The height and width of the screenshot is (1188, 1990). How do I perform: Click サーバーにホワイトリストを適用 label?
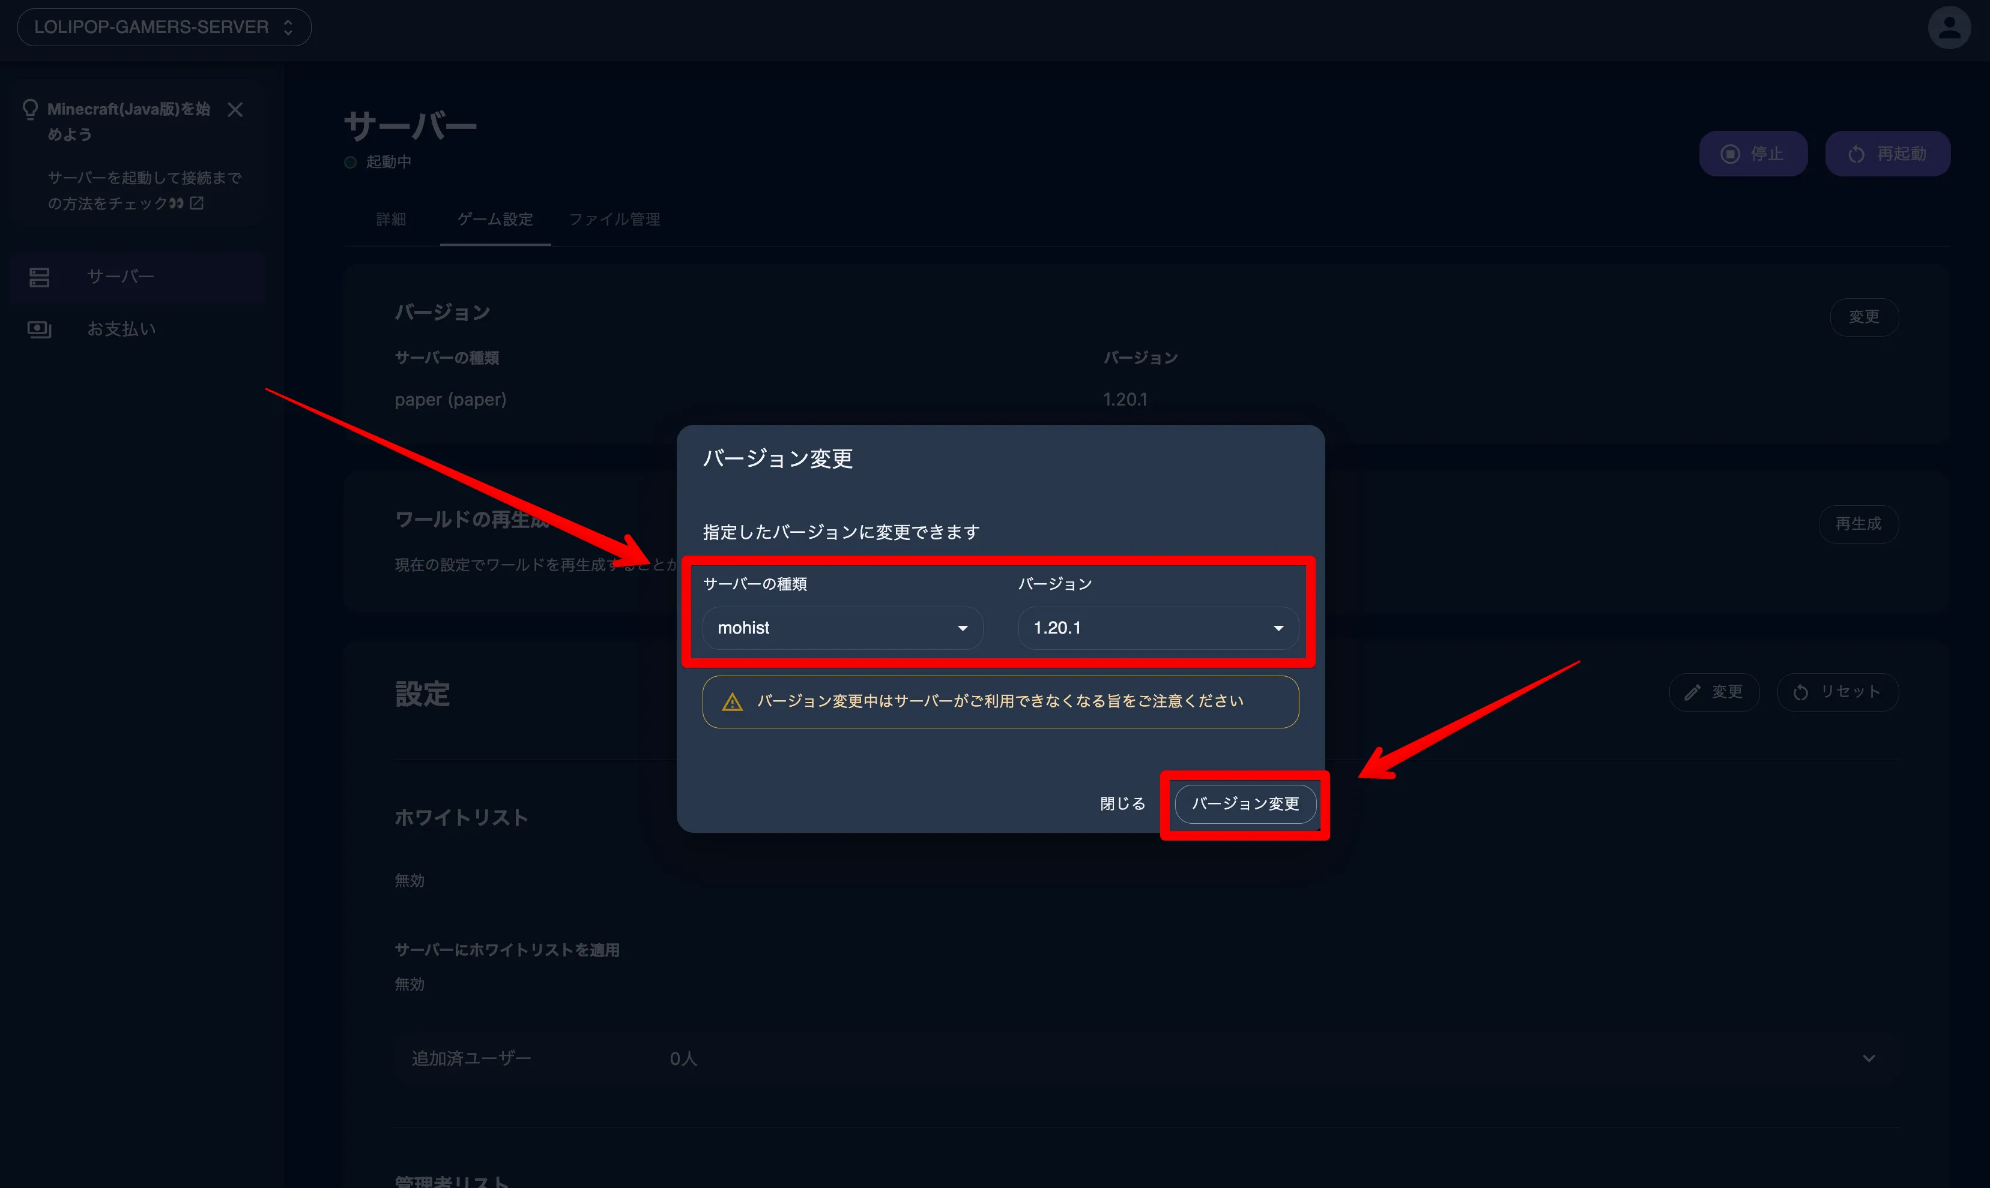507,950
